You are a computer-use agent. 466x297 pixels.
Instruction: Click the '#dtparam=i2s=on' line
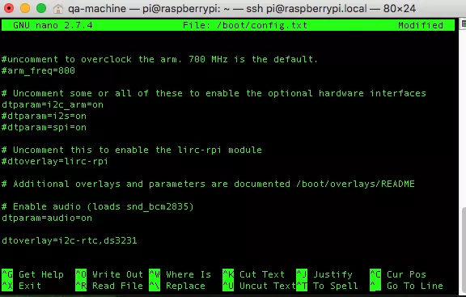click(44, 116)
